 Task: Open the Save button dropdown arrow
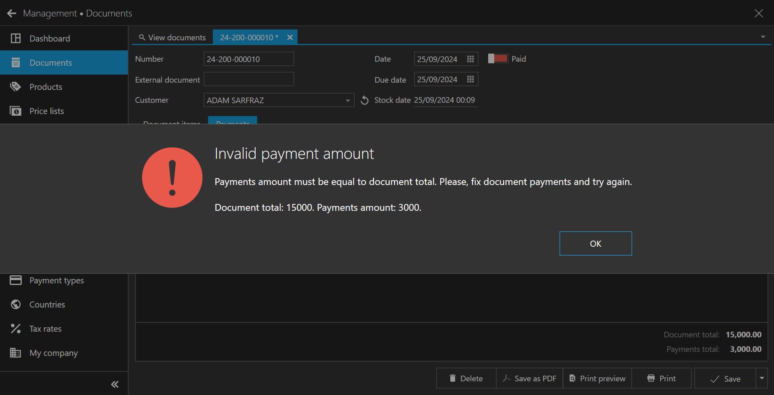tap(762, 378)
